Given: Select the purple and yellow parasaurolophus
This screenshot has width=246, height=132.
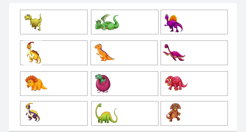Looking at the screenshot, I should [x=33, y=112].
